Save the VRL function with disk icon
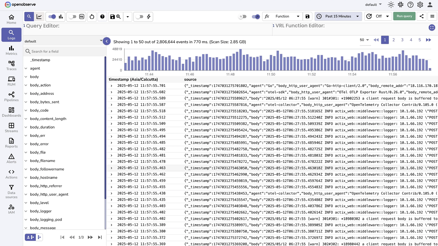The height and width of the screenshot is (246, 438). pos(307,16)
